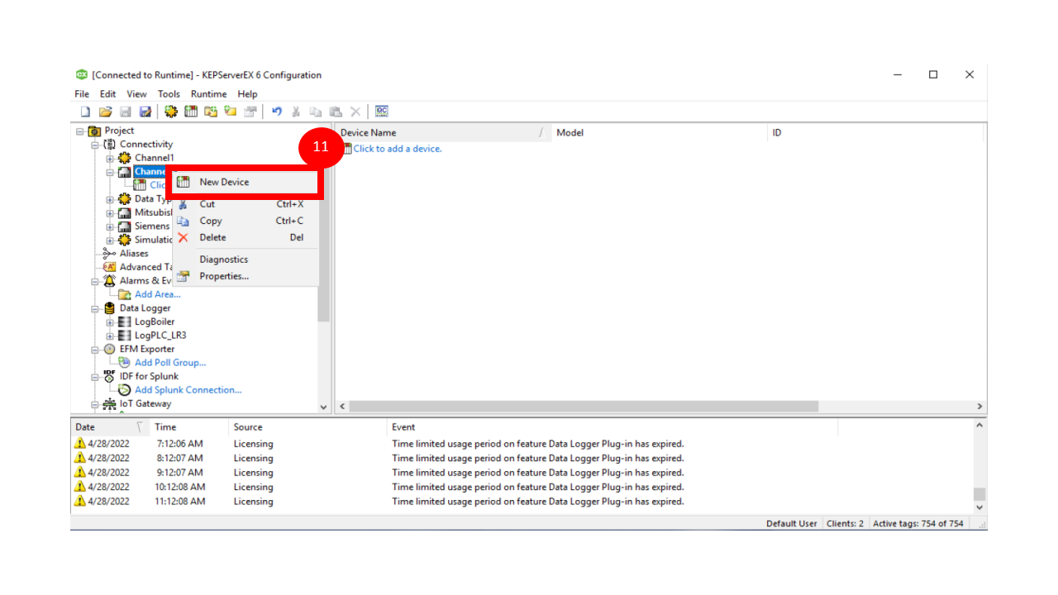Image resolution: width=1058 pixels, height=595 pixels.
Task: Click the Delete X toolbar icon
Action: click(x=355, y=112)
